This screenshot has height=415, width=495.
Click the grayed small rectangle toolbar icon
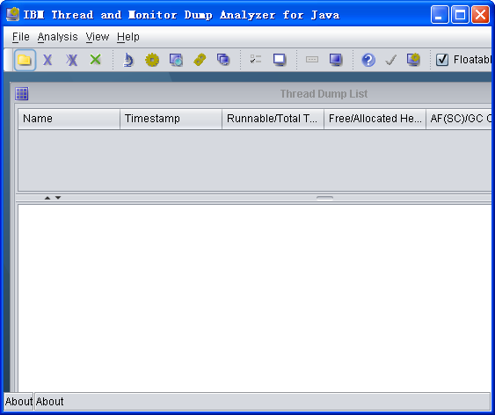[x=312, y=59]
